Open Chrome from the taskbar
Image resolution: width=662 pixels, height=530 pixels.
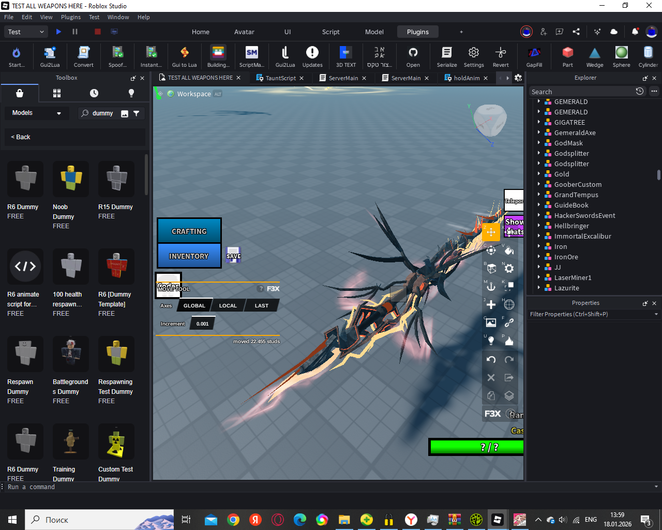(x=233, y=520)
